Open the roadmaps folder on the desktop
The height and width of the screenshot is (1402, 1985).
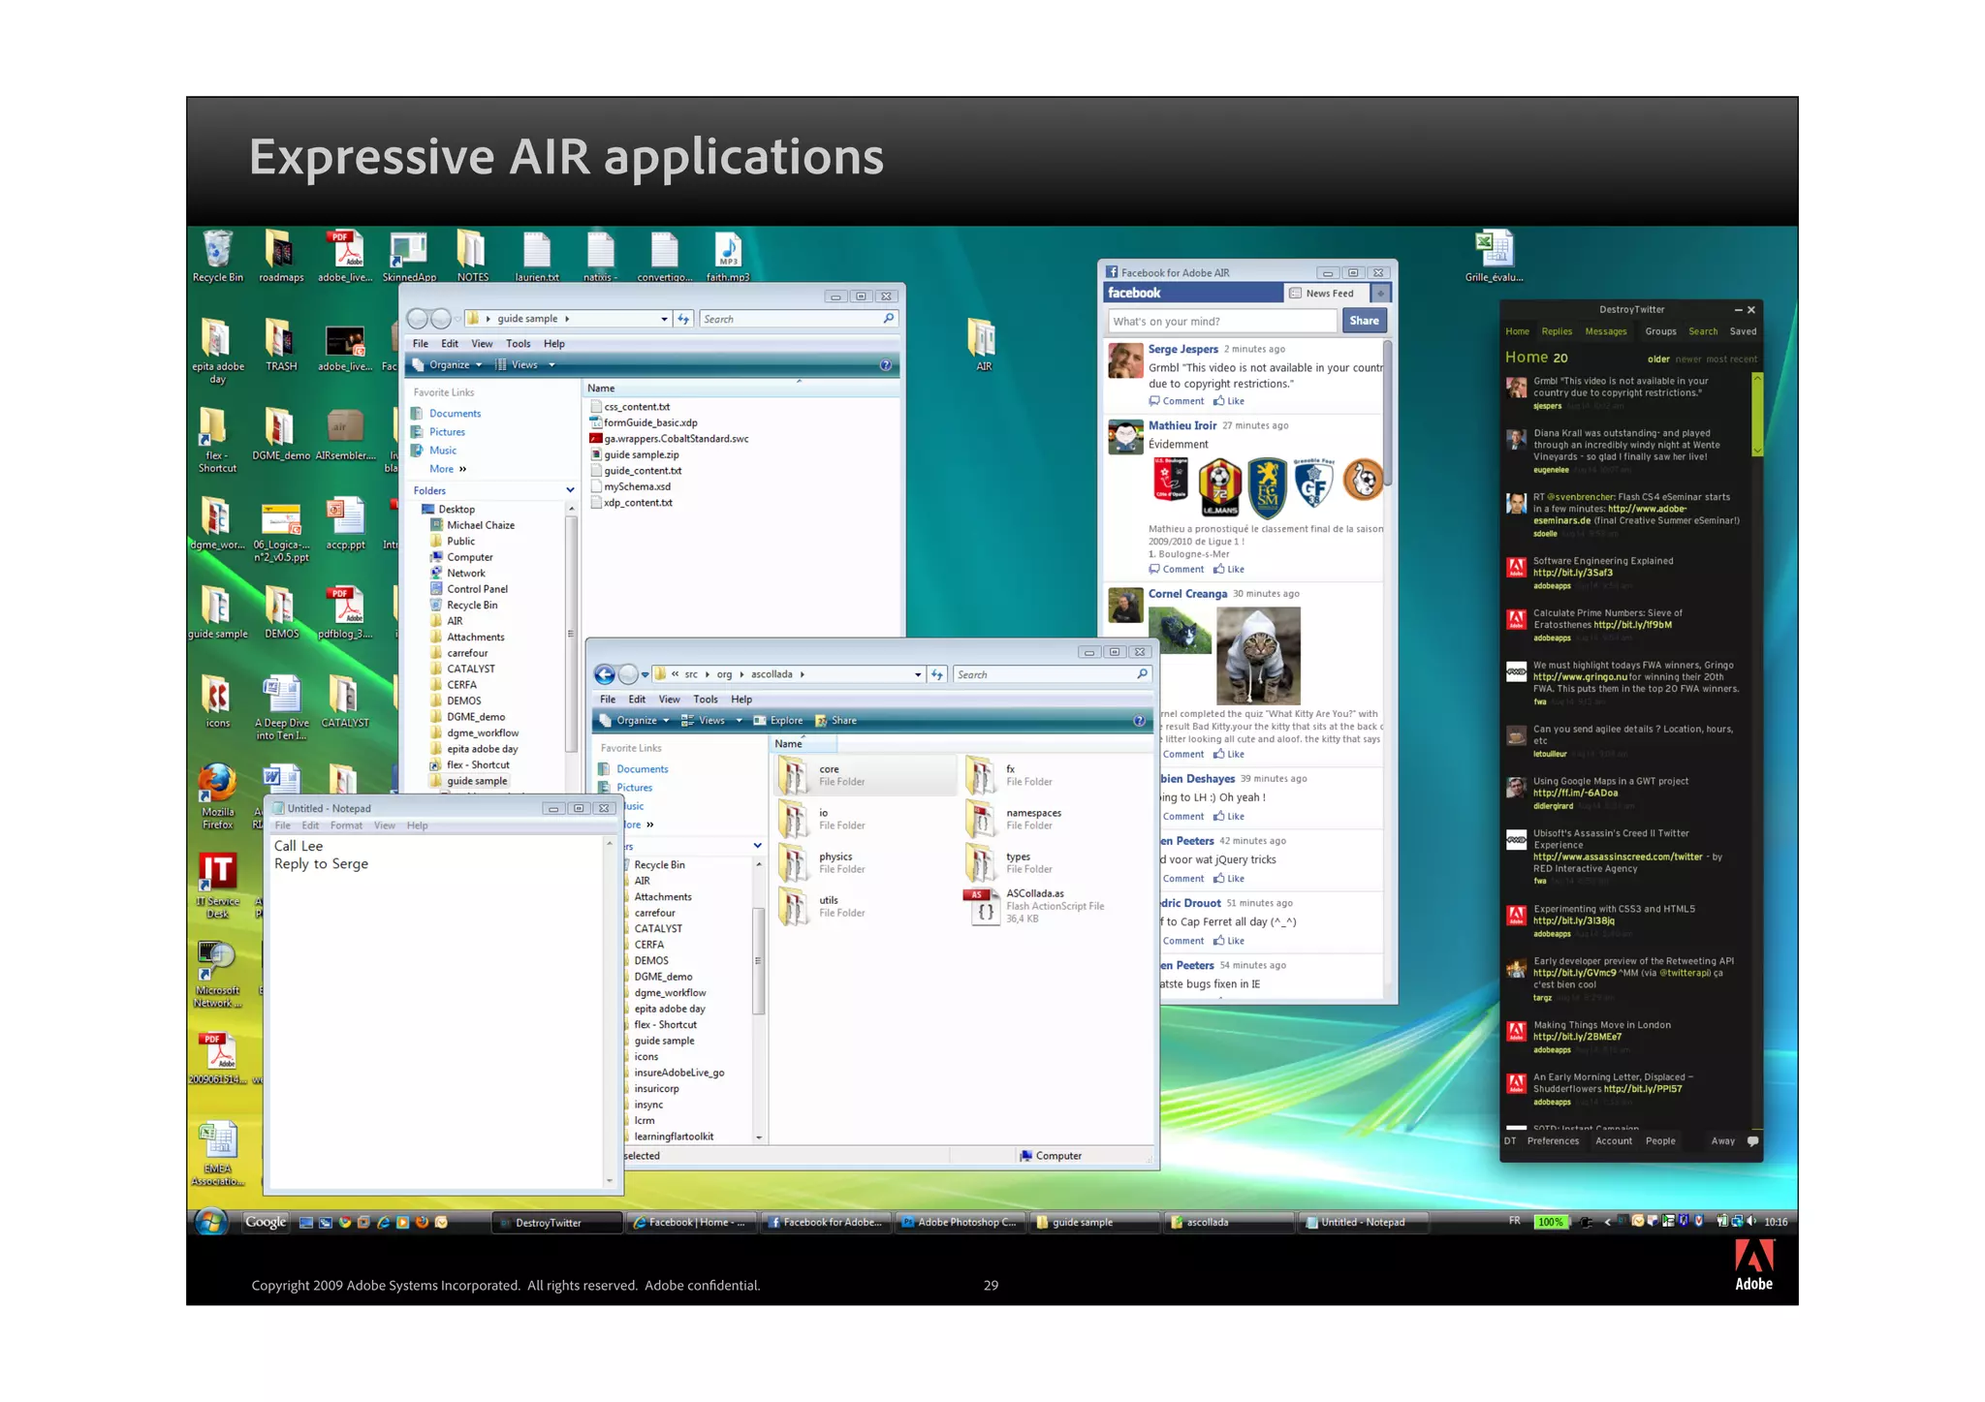pyautogui.click(x=281, y=256)
